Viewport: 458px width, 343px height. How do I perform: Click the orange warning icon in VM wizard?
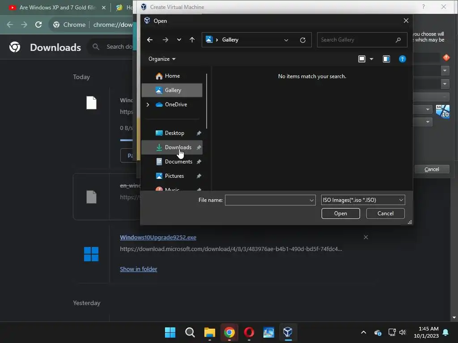(x=446, y=58)
